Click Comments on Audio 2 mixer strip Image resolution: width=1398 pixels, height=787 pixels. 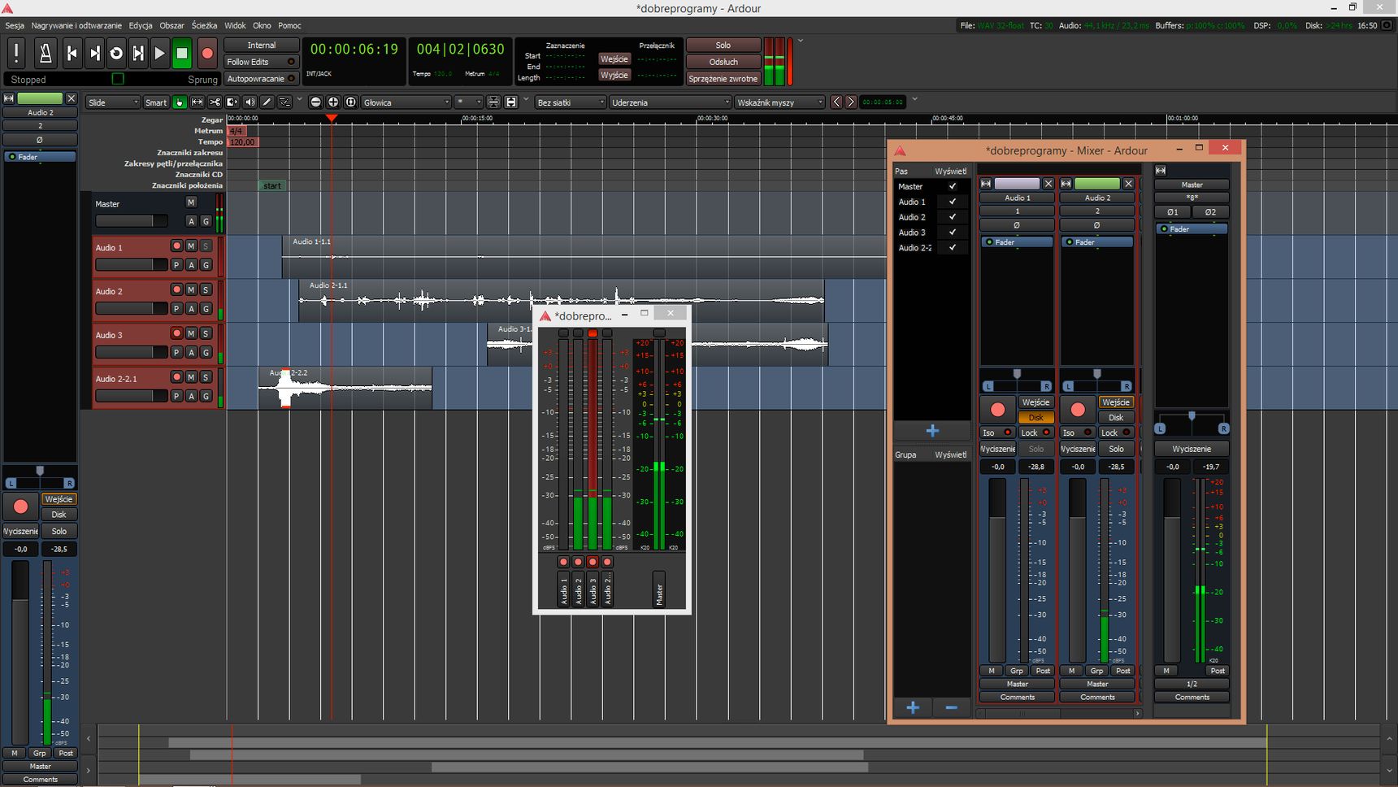click(1097, 697)
